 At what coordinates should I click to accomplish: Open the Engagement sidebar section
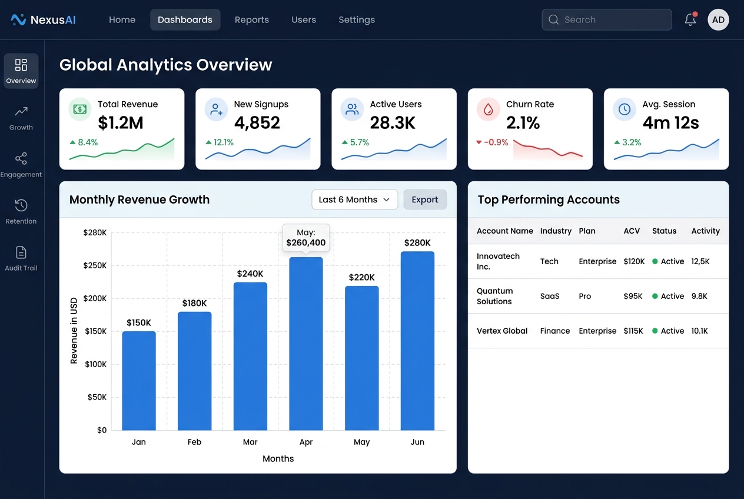21,165
